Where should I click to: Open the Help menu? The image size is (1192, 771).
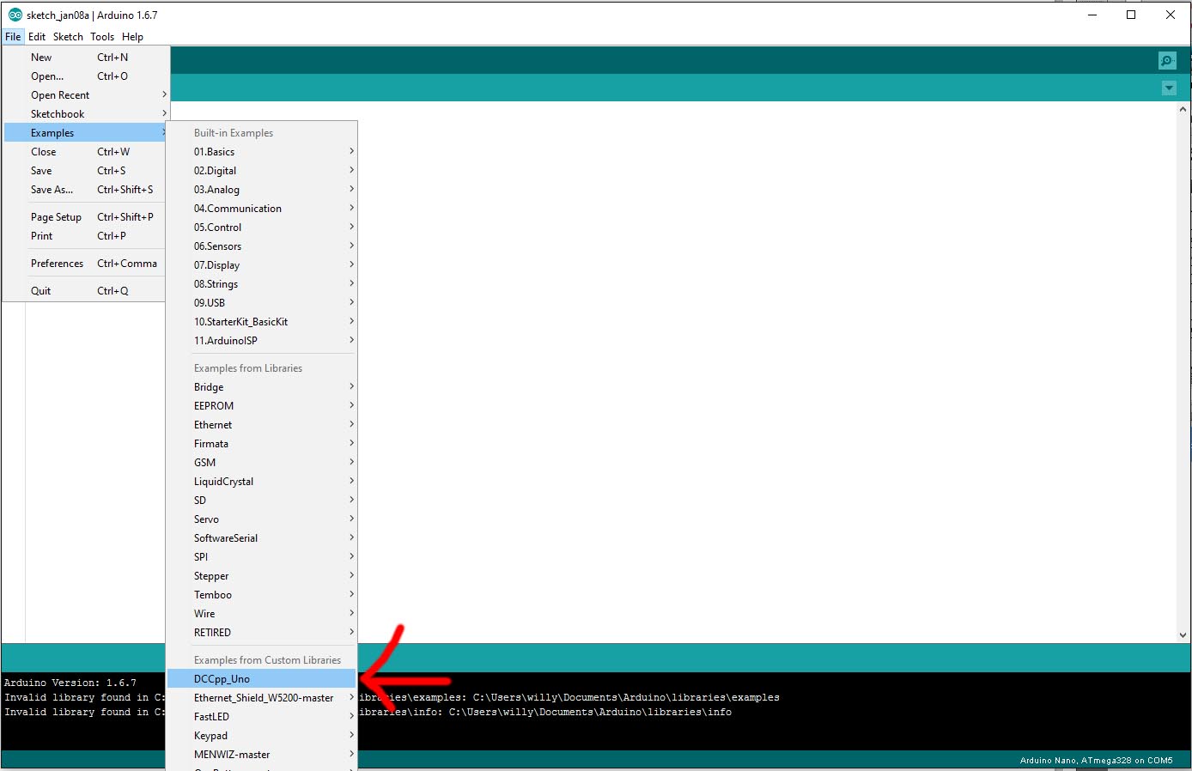132,37
